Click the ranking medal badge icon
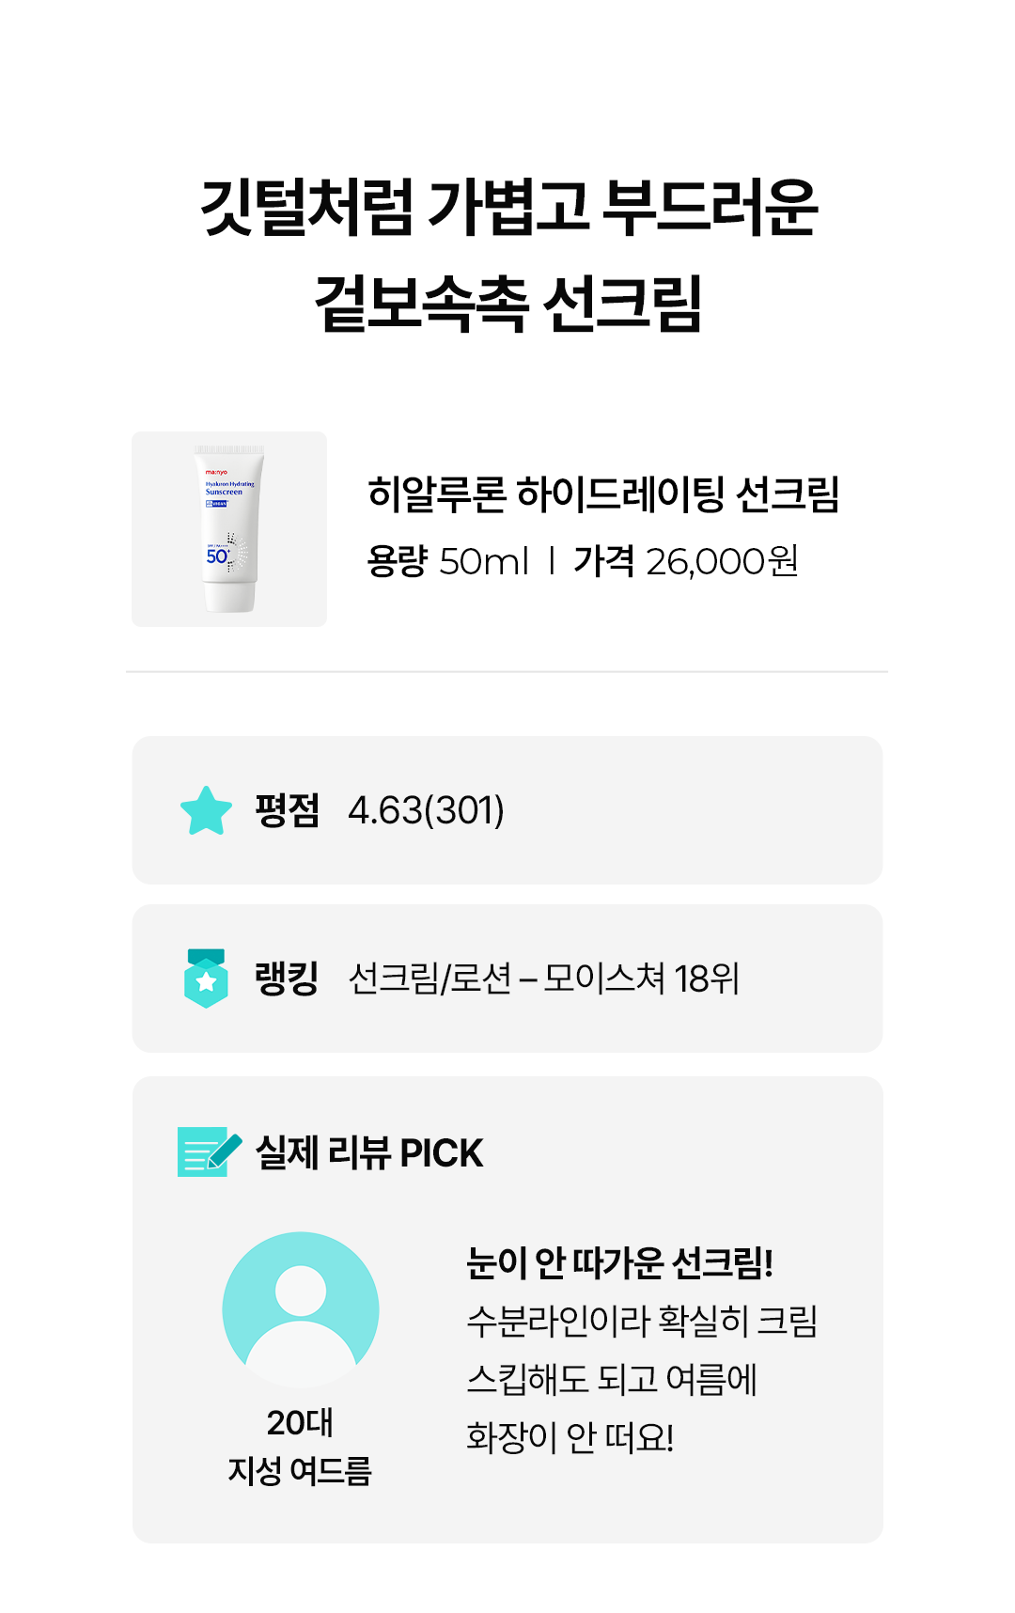 coord(206,979)
